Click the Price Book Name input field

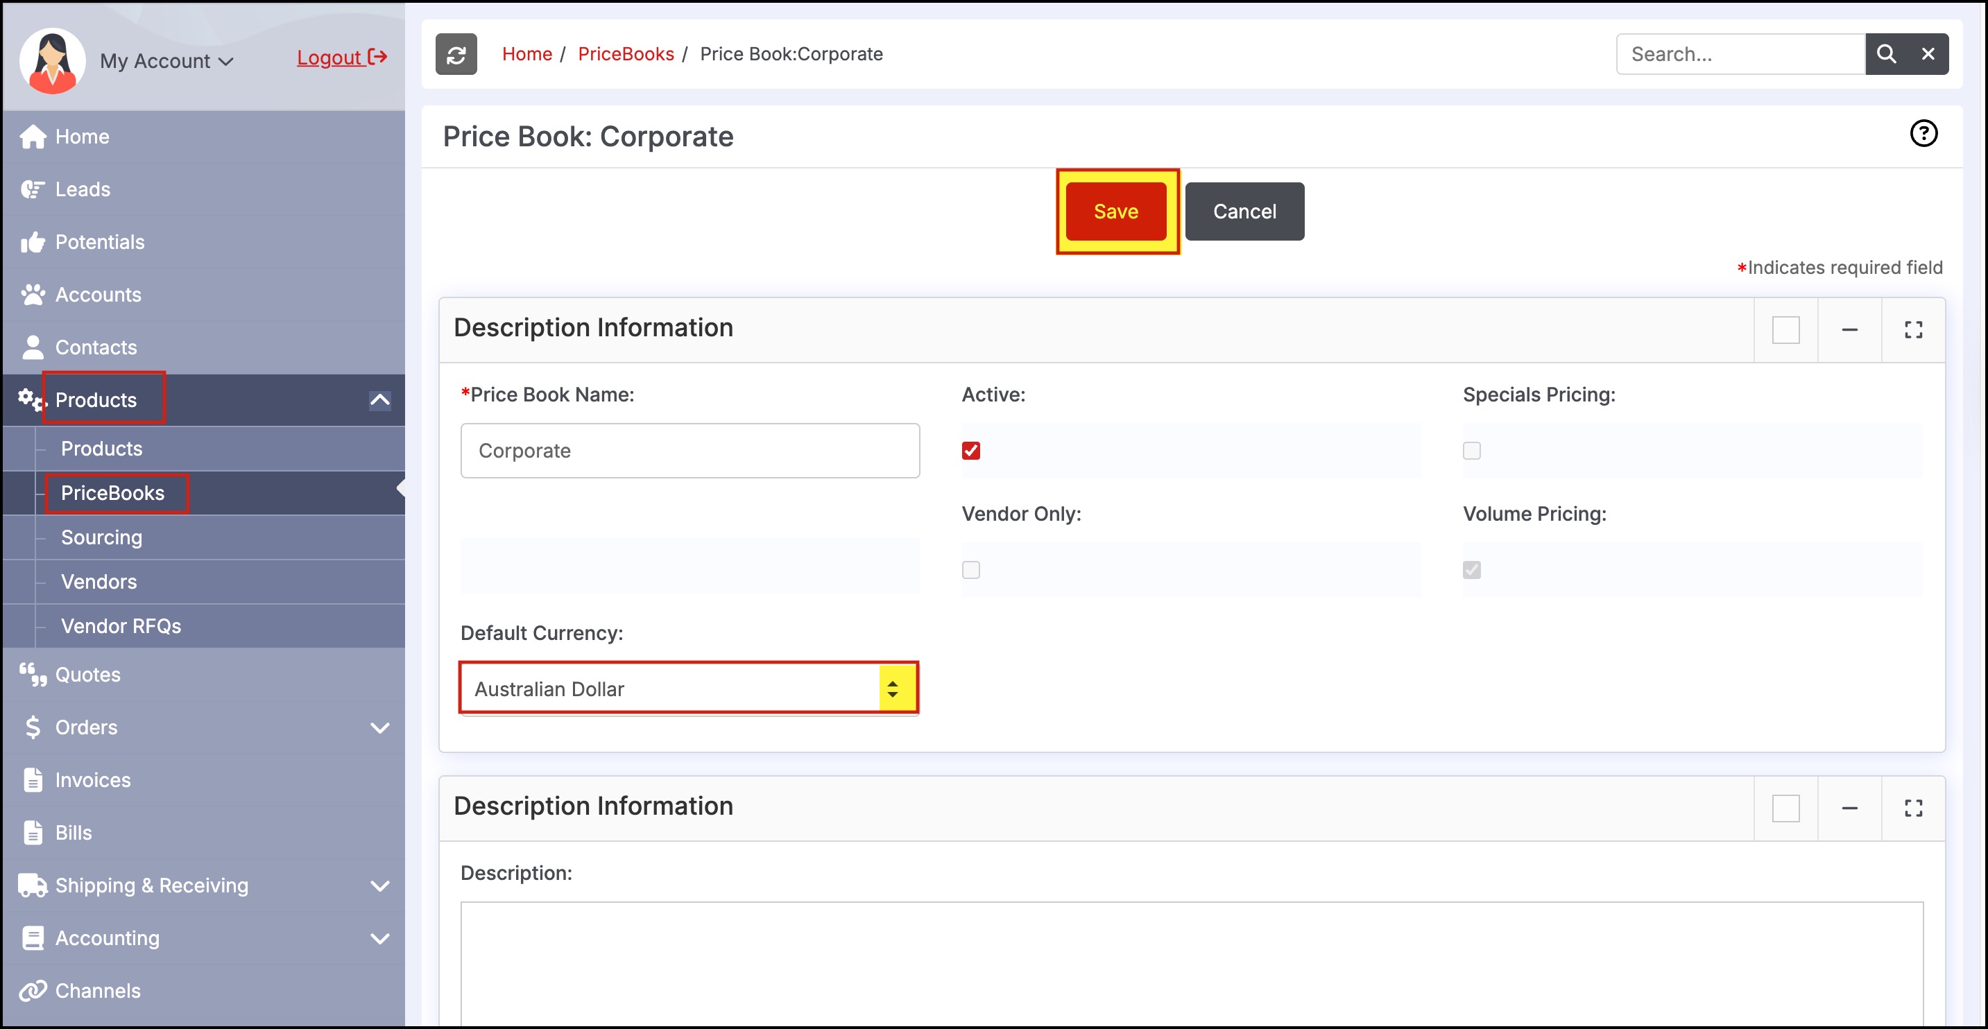689,451
